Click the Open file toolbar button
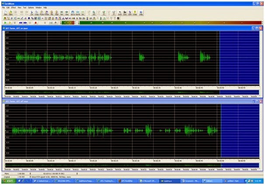Viewport: 265px width, 185px height. (10, 13)
